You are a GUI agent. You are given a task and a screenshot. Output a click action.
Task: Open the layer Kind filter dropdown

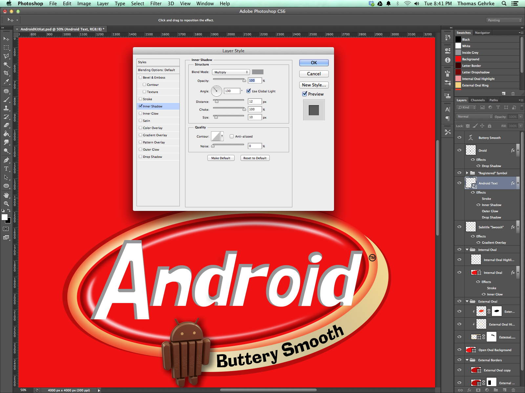(x=466, y=107)
